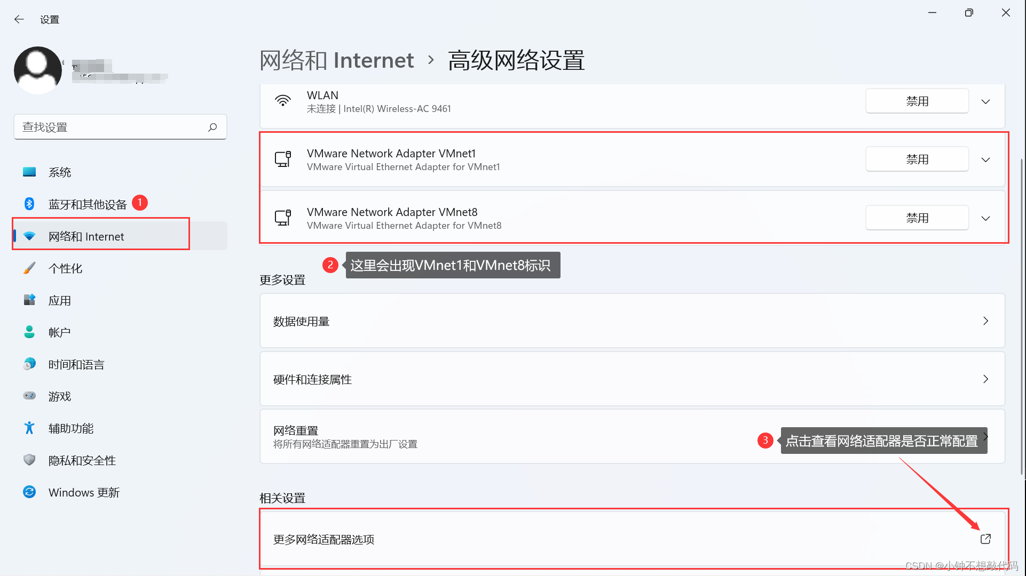Open 数据使用量 via its chevron
Viewport: 1026px width, 576px height.
(986, 321)
